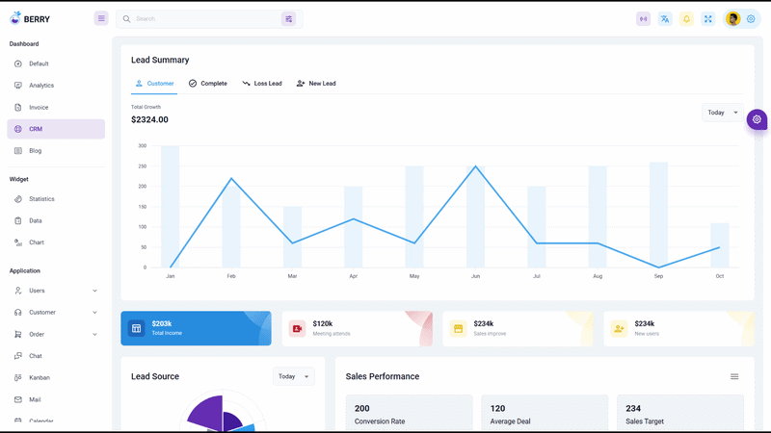Open the Mail application menu item
This screenshot has height=433, width=771.
tap(56, 399)
